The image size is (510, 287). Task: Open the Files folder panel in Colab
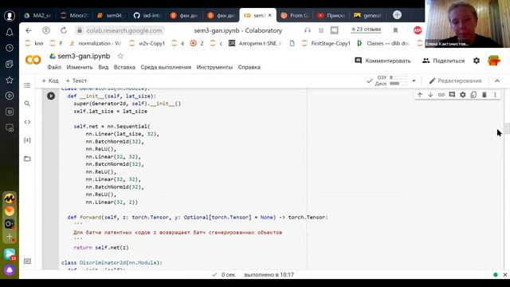[x=27, y=159]
